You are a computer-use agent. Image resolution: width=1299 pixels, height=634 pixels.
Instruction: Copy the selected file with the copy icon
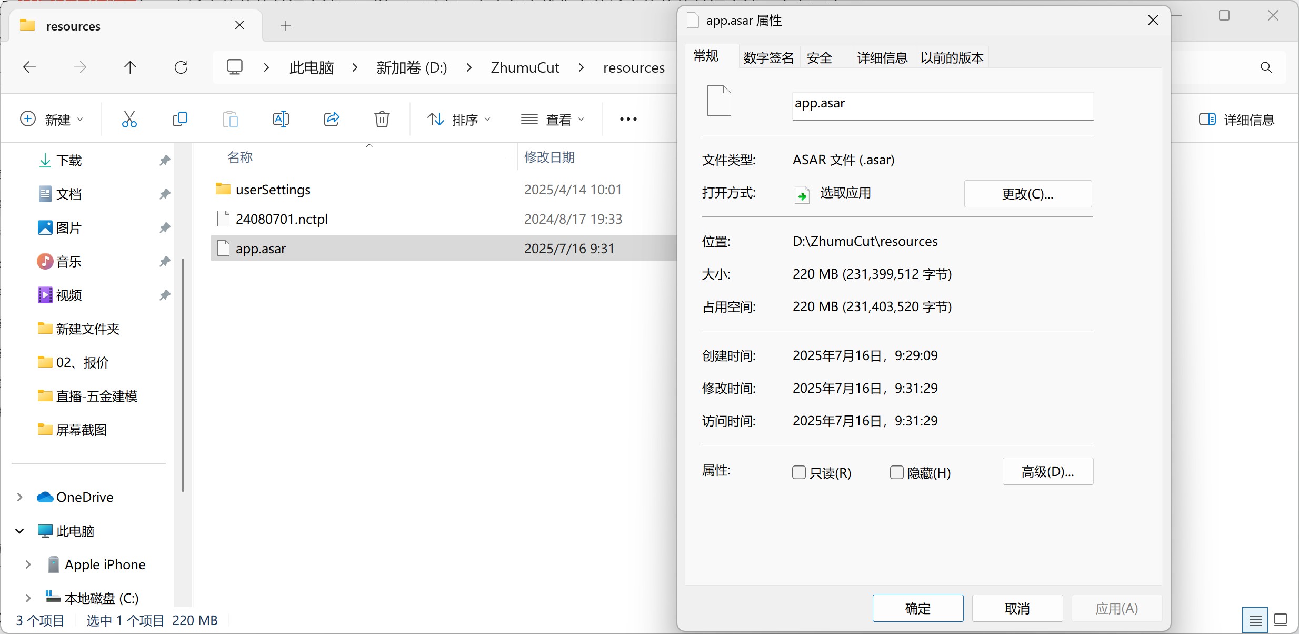180,119
